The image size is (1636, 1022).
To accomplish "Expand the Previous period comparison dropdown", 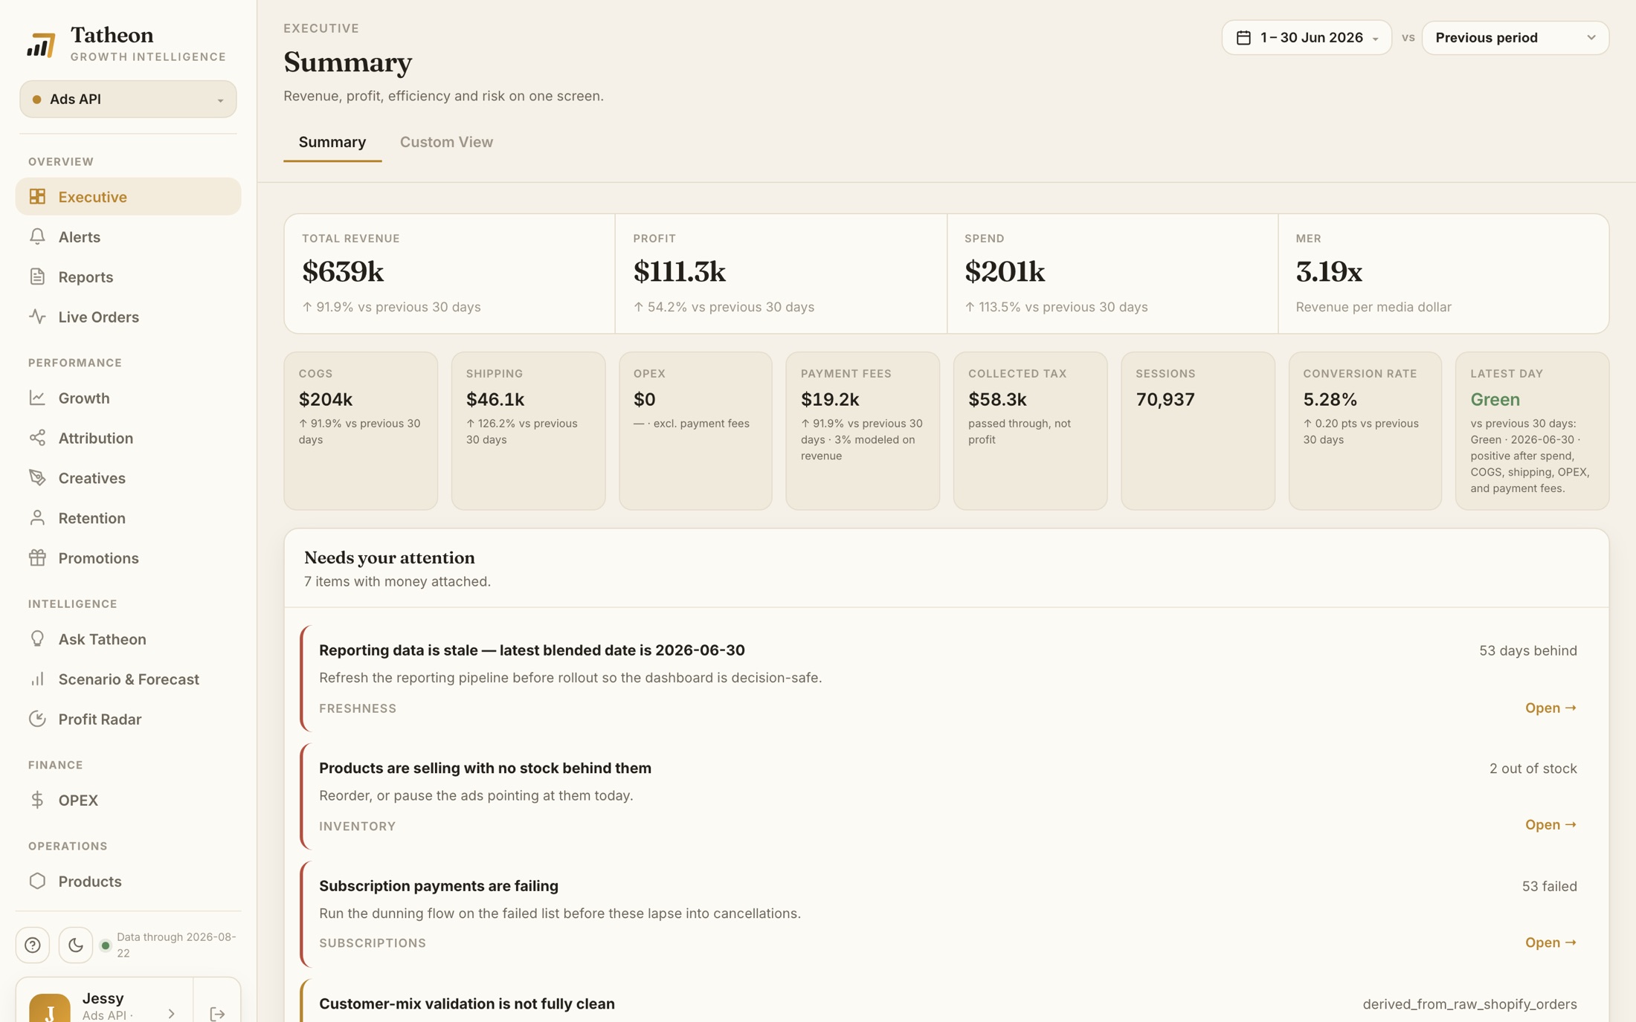I will tap(1516, 38).
